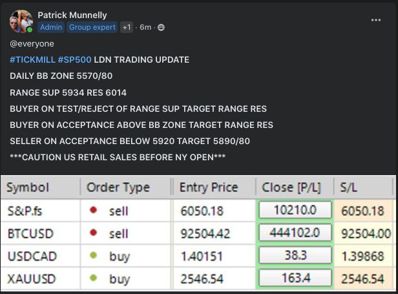Open Patrick Munnelly's profile picture

pyautogui.click(x=21, y=21)
